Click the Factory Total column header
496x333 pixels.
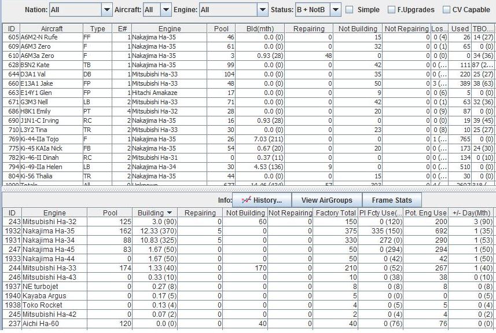coord(336,213)
